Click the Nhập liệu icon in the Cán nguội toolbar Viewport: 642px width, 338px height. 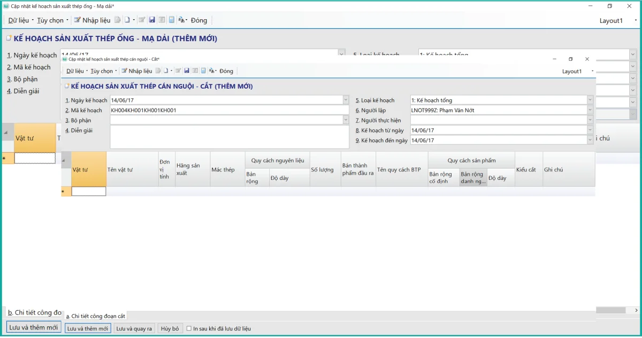[x=124, y=71]
